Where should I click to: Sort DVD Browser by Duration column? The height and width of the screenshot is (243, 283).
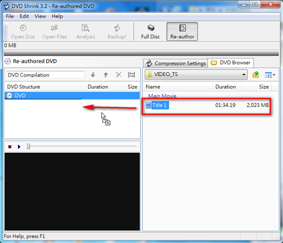[x=227, y=87]
